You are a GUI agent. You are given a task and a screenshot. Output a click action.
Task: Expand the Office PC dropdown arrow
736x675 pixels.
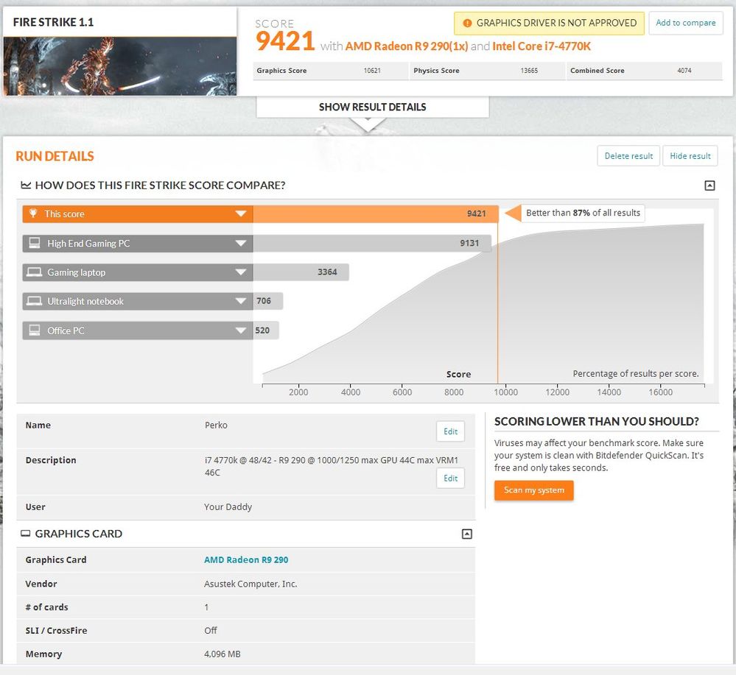[241, 331]
